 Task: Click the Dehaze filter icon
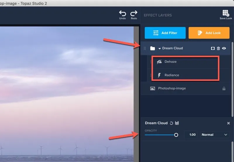(159, 62)
